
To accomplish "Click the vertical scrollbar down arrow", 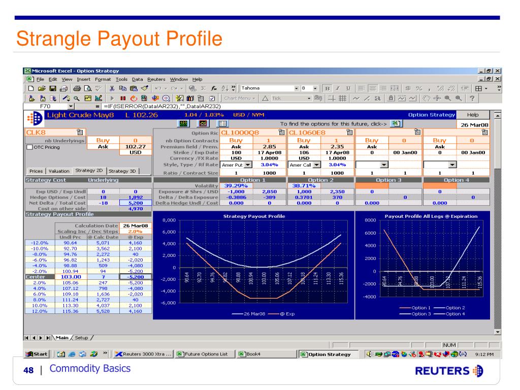I will pyautogui.click(x=497, y=332).
